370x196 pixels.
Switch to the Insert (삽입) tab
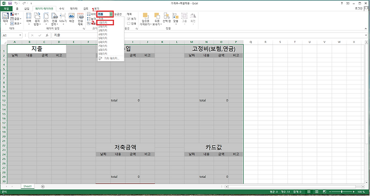pyautogui.click(x=27, y=9)
